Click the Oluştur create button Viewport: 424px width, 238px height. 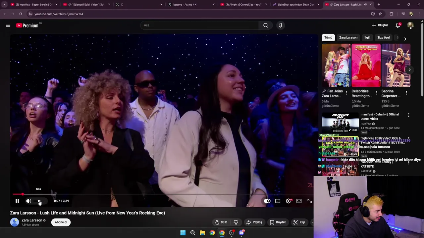[x=380, y=25]
